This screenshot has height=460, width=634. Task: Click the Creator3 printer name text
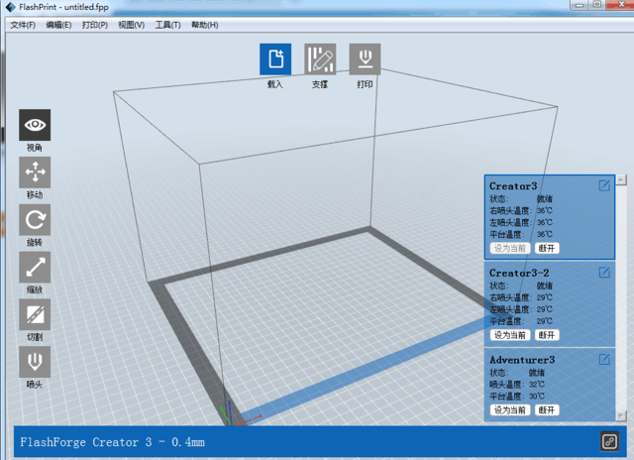[513, 186]
